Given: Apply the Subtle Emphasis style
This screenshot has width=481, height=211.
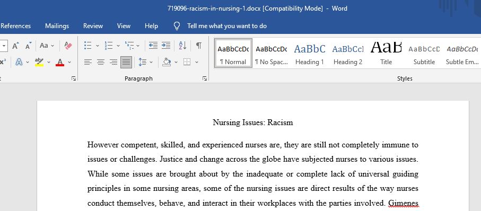Looking at the screenshot, I should pyautogui.click(x=462, y=53).
